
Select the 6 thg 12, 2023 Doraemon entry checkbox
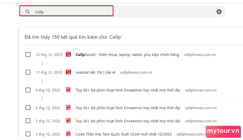[x=28, y=90]
